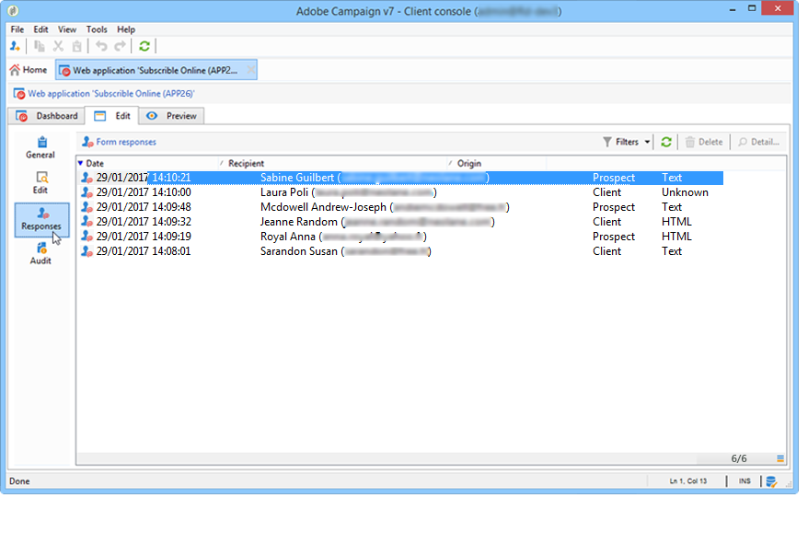This screenshot has width=808, height=544.
Task: Open the Audit section in sidebar
Action: (40, 254)
